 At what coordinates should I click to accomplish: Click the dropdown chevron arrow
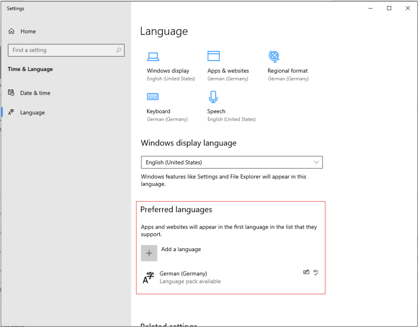316,162
